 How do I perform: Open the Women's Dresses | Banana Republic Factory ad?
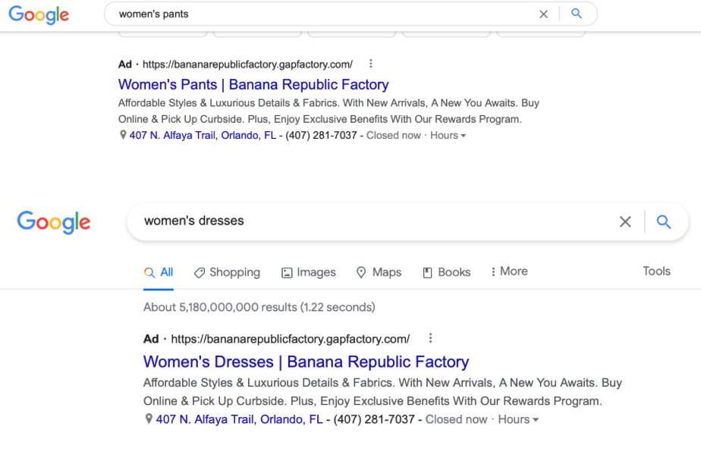click(x=306, y=362)
